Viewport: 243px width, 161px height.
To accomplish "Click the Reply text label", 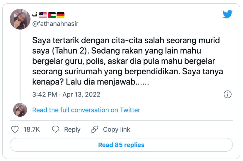I will (x=72, y=130).
